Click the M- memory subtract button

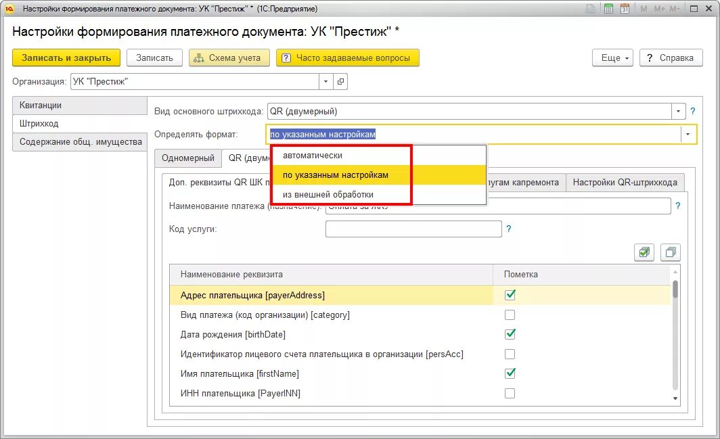coord(674,9)
